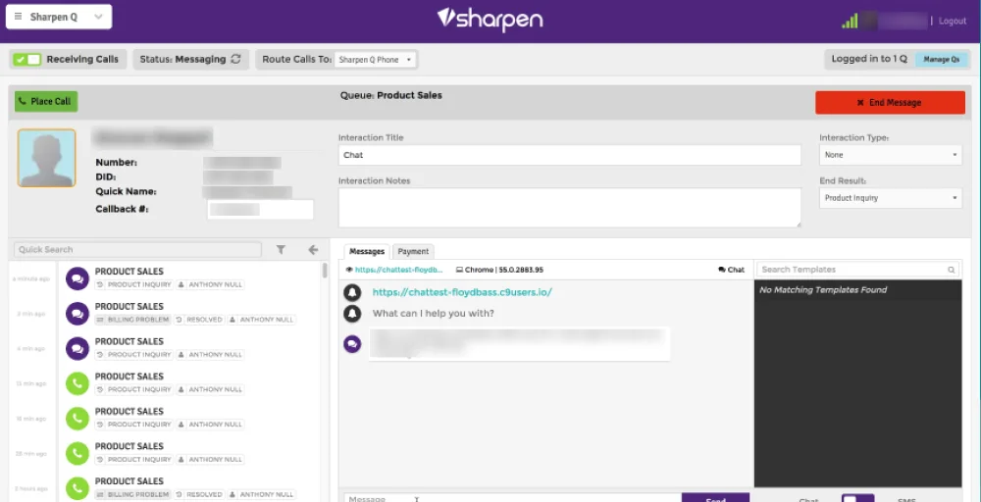Click the Place Call button
The image size is (981, 502).
pos(46,101)
